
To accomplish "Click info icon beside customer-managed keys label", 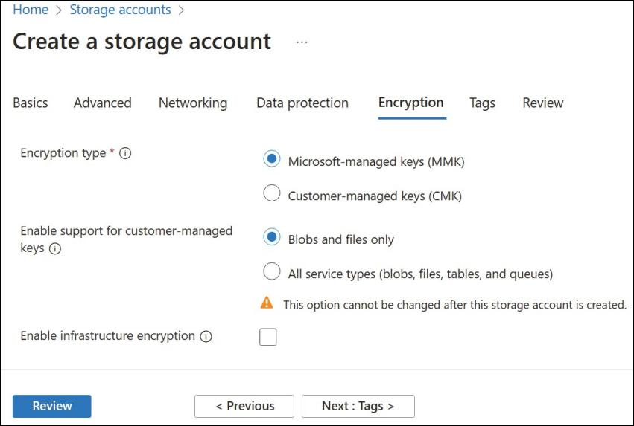I will click(55, 248).
